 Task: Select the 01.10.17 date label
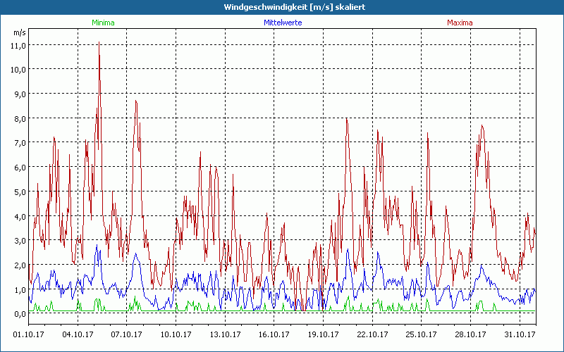click(30, 334)
